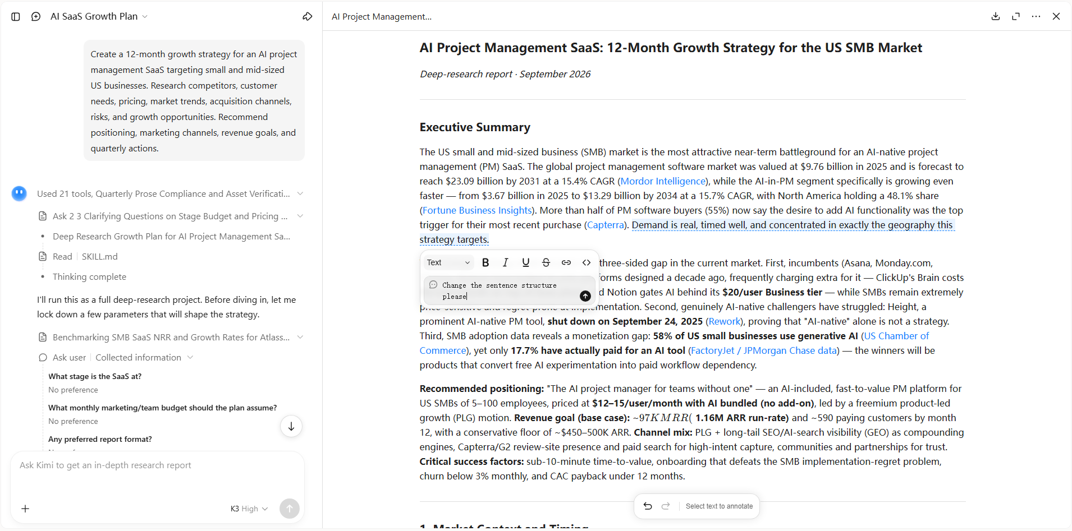Open the US Chamber of Commerce link

coord(896,336)
